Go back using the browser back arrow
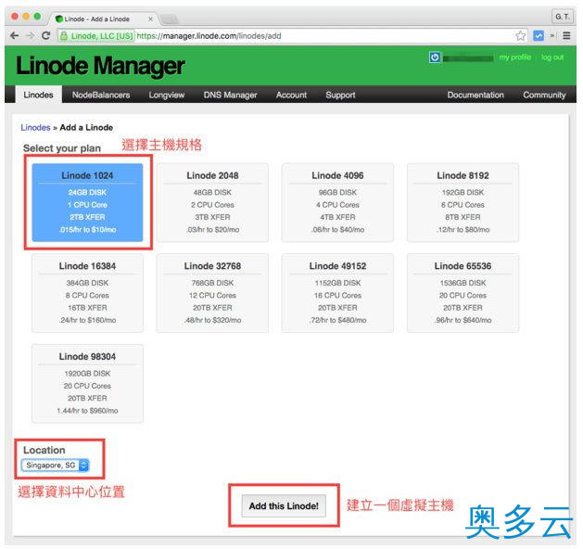Screen dimensions: 583x549 click(x=15, y=36)
